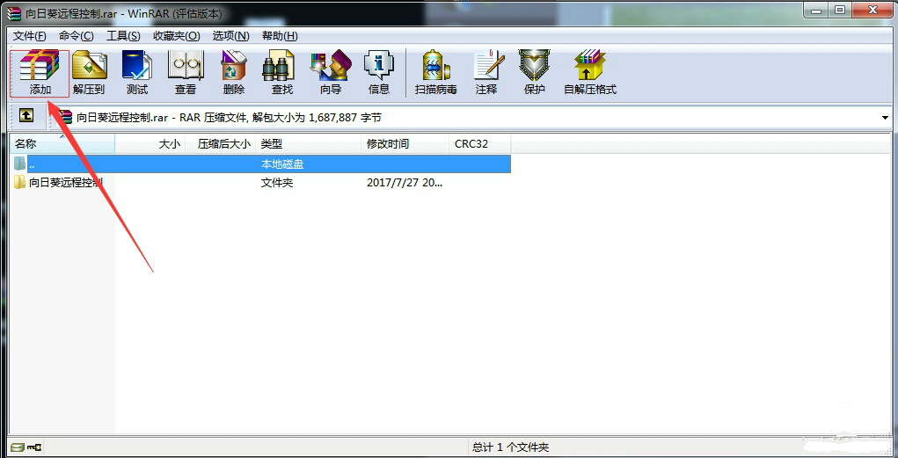Viewport: 898px width, 458px height.
Task: Click the 解压到 (Extract to) icon
Action: (x=89, y=73)
